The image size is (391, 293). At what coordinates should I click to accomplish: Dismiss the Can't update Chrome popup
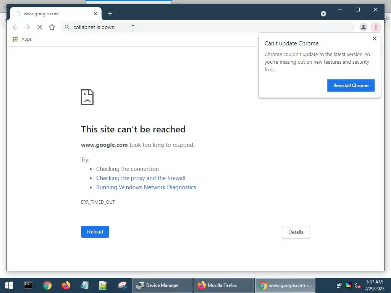coord(374,39)
